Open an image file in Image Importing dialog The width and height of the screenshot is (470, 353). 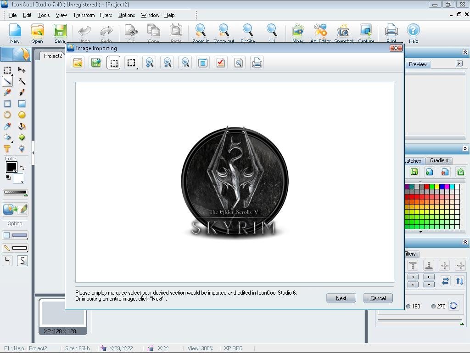pyautogui.click(x=78, y=63)
